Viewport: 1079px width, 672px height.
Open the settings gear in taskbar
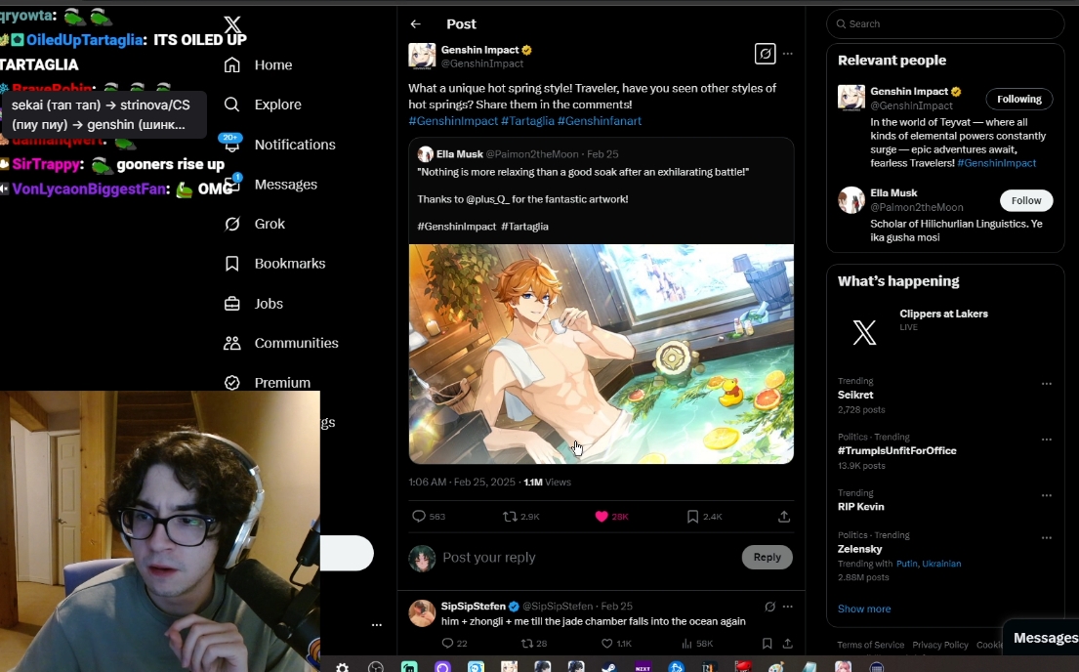coord(342,666)
